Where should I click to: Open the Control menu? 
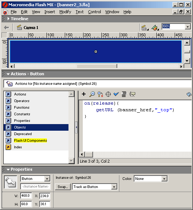[94, 12]
